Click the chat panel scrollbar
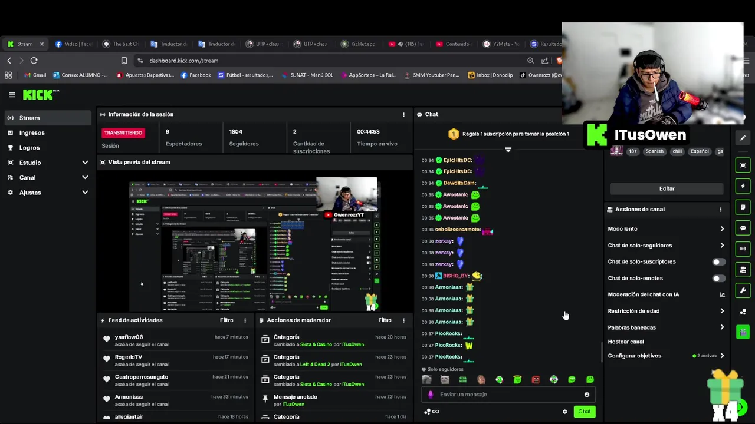The image size is (755, 424). (602, 352)
